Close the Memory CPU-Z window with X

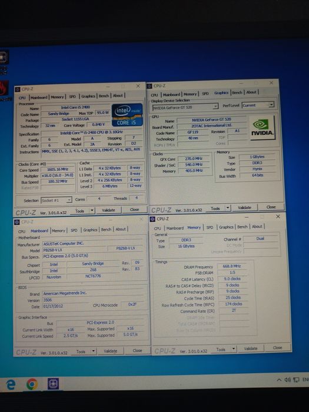(x=278, y=216)
